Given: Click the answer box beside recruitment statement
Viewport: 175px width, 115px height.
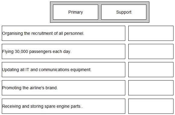Looking at the screenshot, I should (151, 33).
